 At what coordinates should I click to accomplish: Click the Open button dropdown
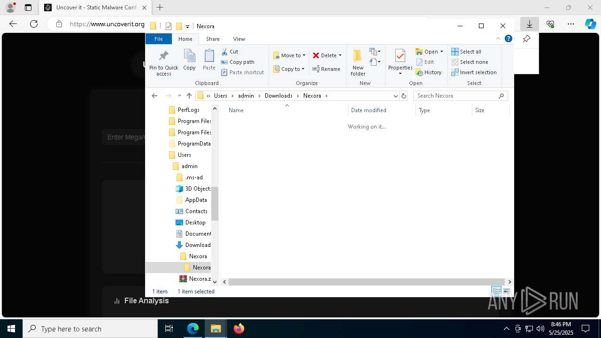tap(429, 52)
